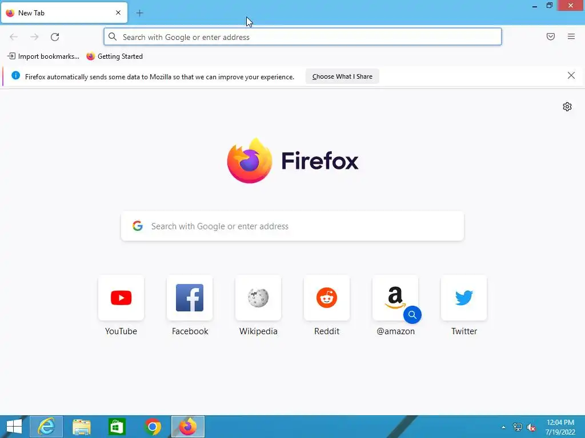The width and height of the screenshot is (585, 438).
Task: Personalize new tab via gear icon
Action: (x=567, y=107)
